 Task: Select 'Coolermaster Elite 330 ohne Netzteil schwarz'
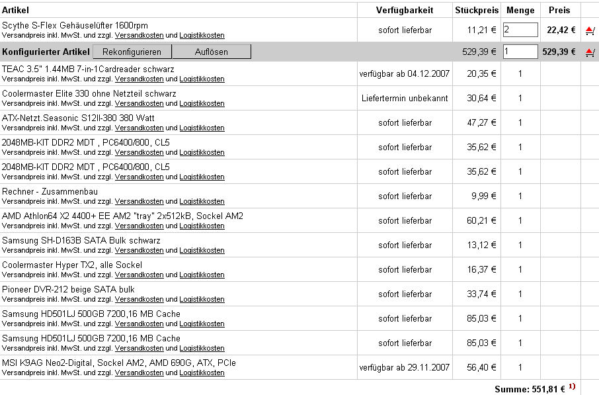click(x=89, y=94)
